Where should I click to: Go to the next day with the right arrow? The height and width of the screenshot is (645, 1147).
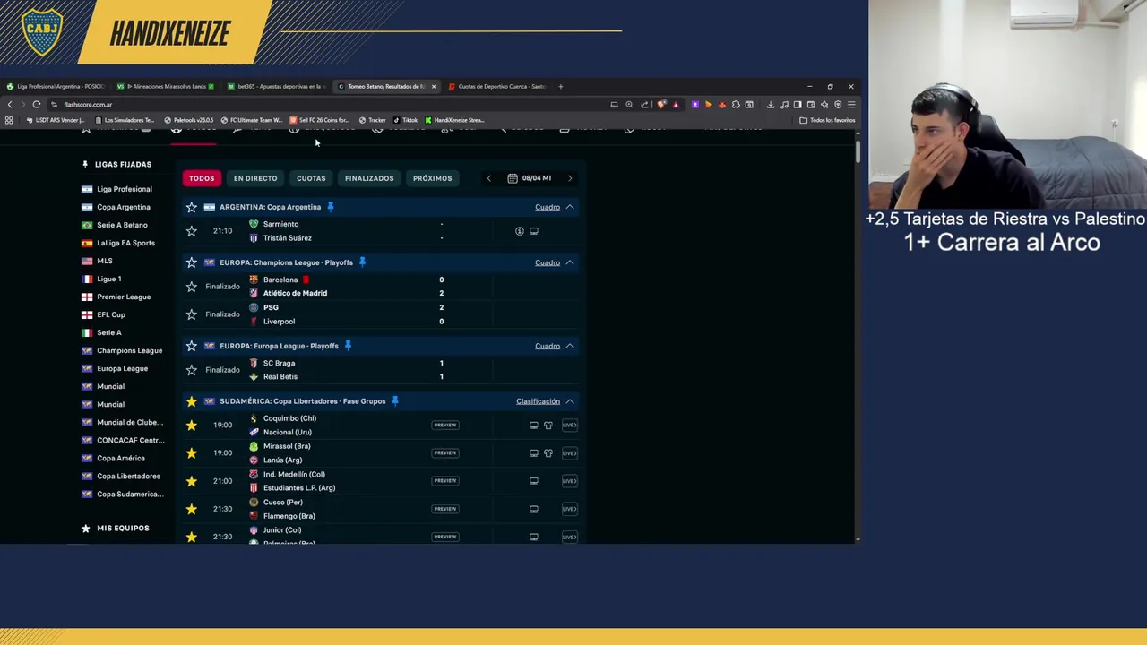point(570,178)
